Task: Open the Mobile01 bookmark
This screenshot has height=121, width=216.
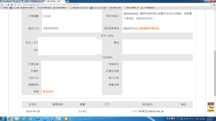Action: 85,8
